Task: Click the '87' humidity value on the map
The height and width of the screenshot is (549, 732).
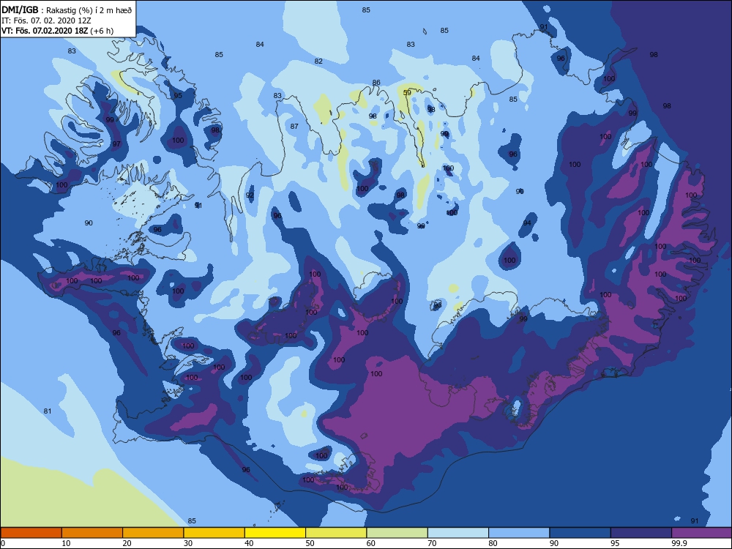Action: point(294,126)
